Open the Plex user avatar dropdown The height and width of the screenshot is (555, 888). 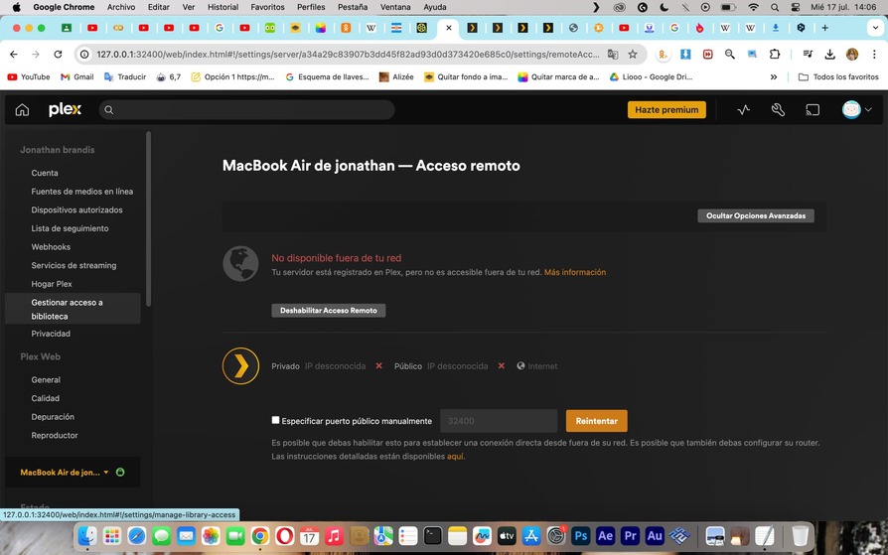[x=856, y=110]
